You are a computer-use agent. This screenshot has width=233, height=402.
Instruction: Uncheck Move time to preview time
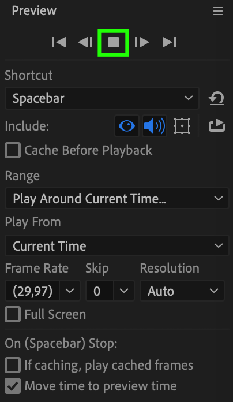click(x=13, y=386)
